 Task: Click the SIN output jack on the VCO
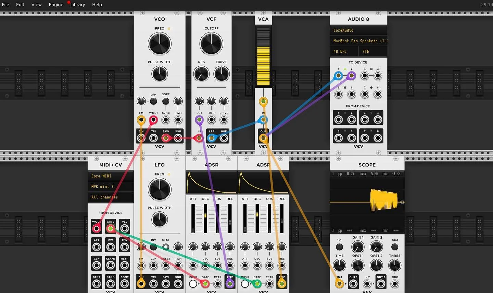click(x=141, y=138)
